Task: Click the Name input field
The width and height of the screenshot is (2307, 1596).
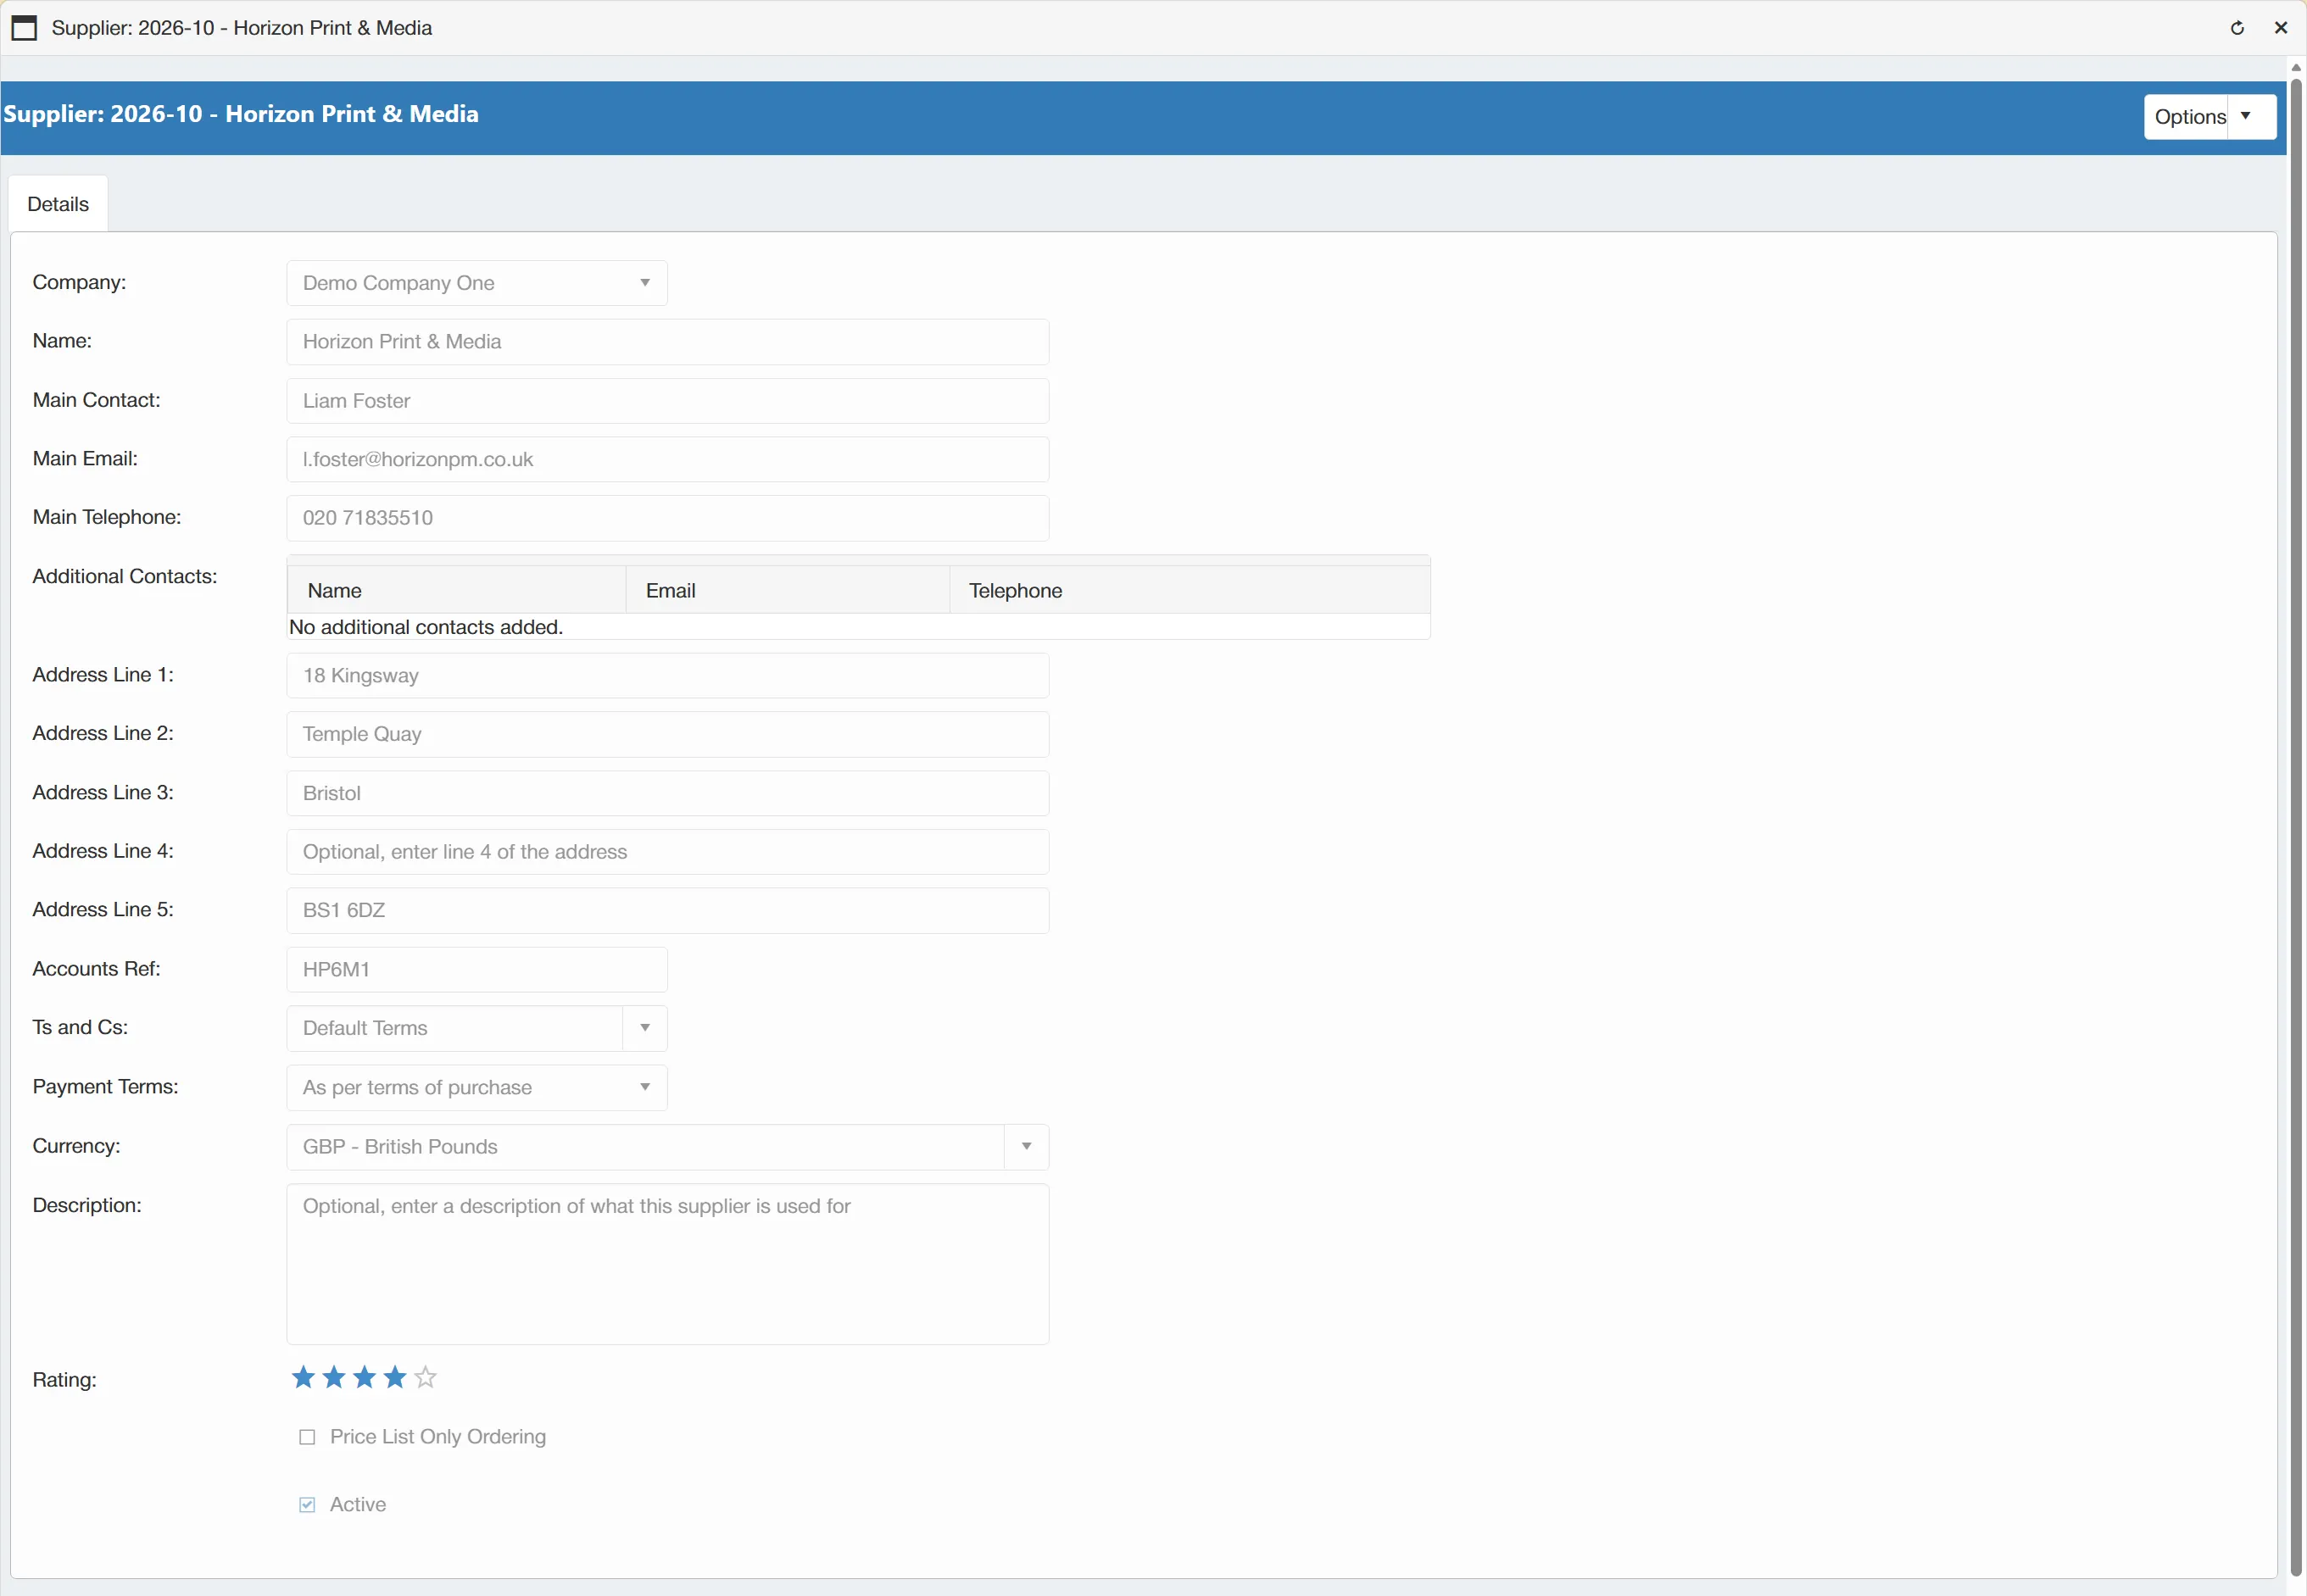Action: [668, 342]
